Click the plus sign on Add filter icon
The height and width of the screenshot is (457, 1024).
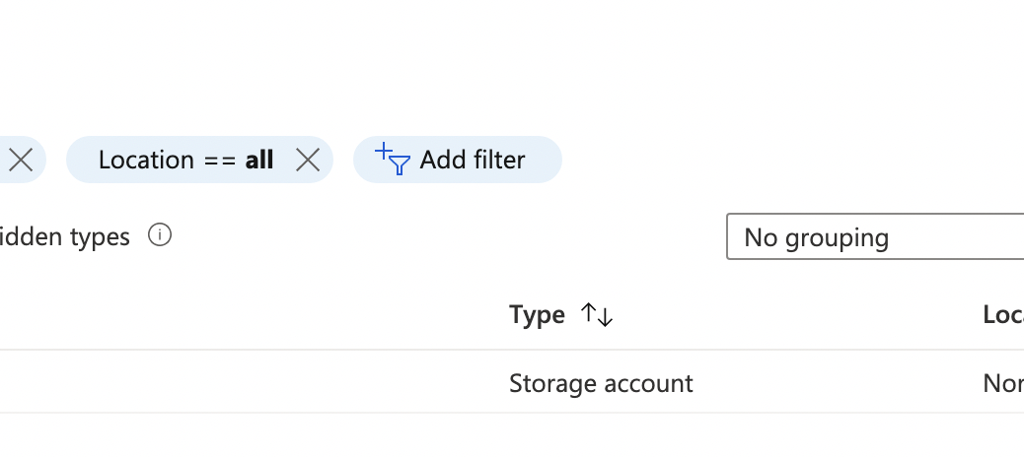tap(384, 152)
